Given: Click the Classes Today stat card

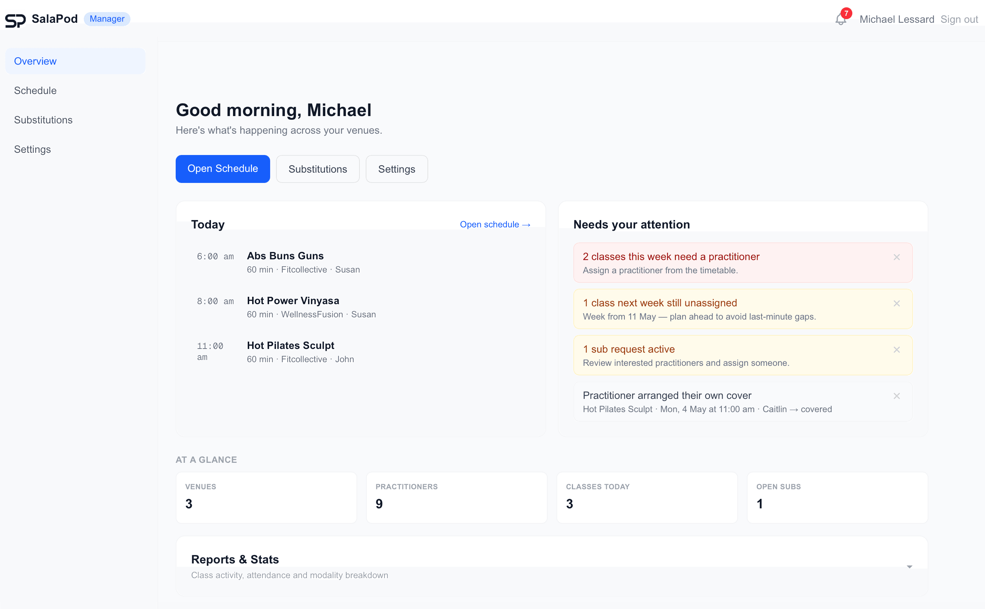Looking at the screenshot, I should tap(647, 497).
